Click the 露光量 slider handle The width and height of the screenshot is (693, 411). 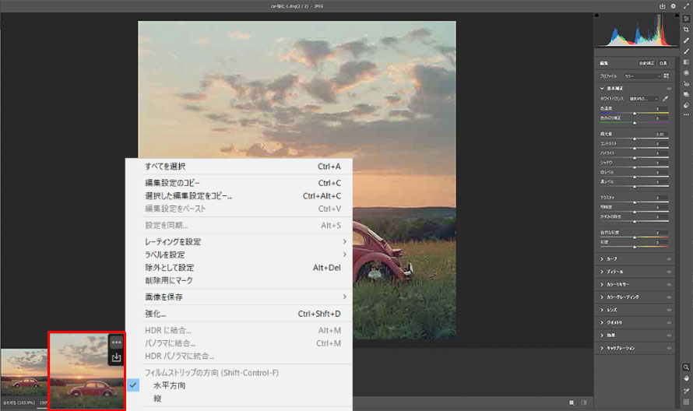coord(635,139)
